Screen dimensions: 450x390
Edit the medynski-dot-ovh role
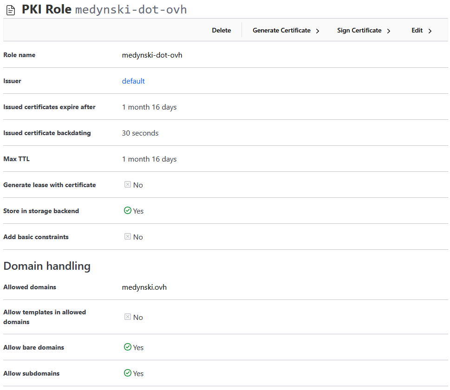pyautogui.click(x=417, y=31)
